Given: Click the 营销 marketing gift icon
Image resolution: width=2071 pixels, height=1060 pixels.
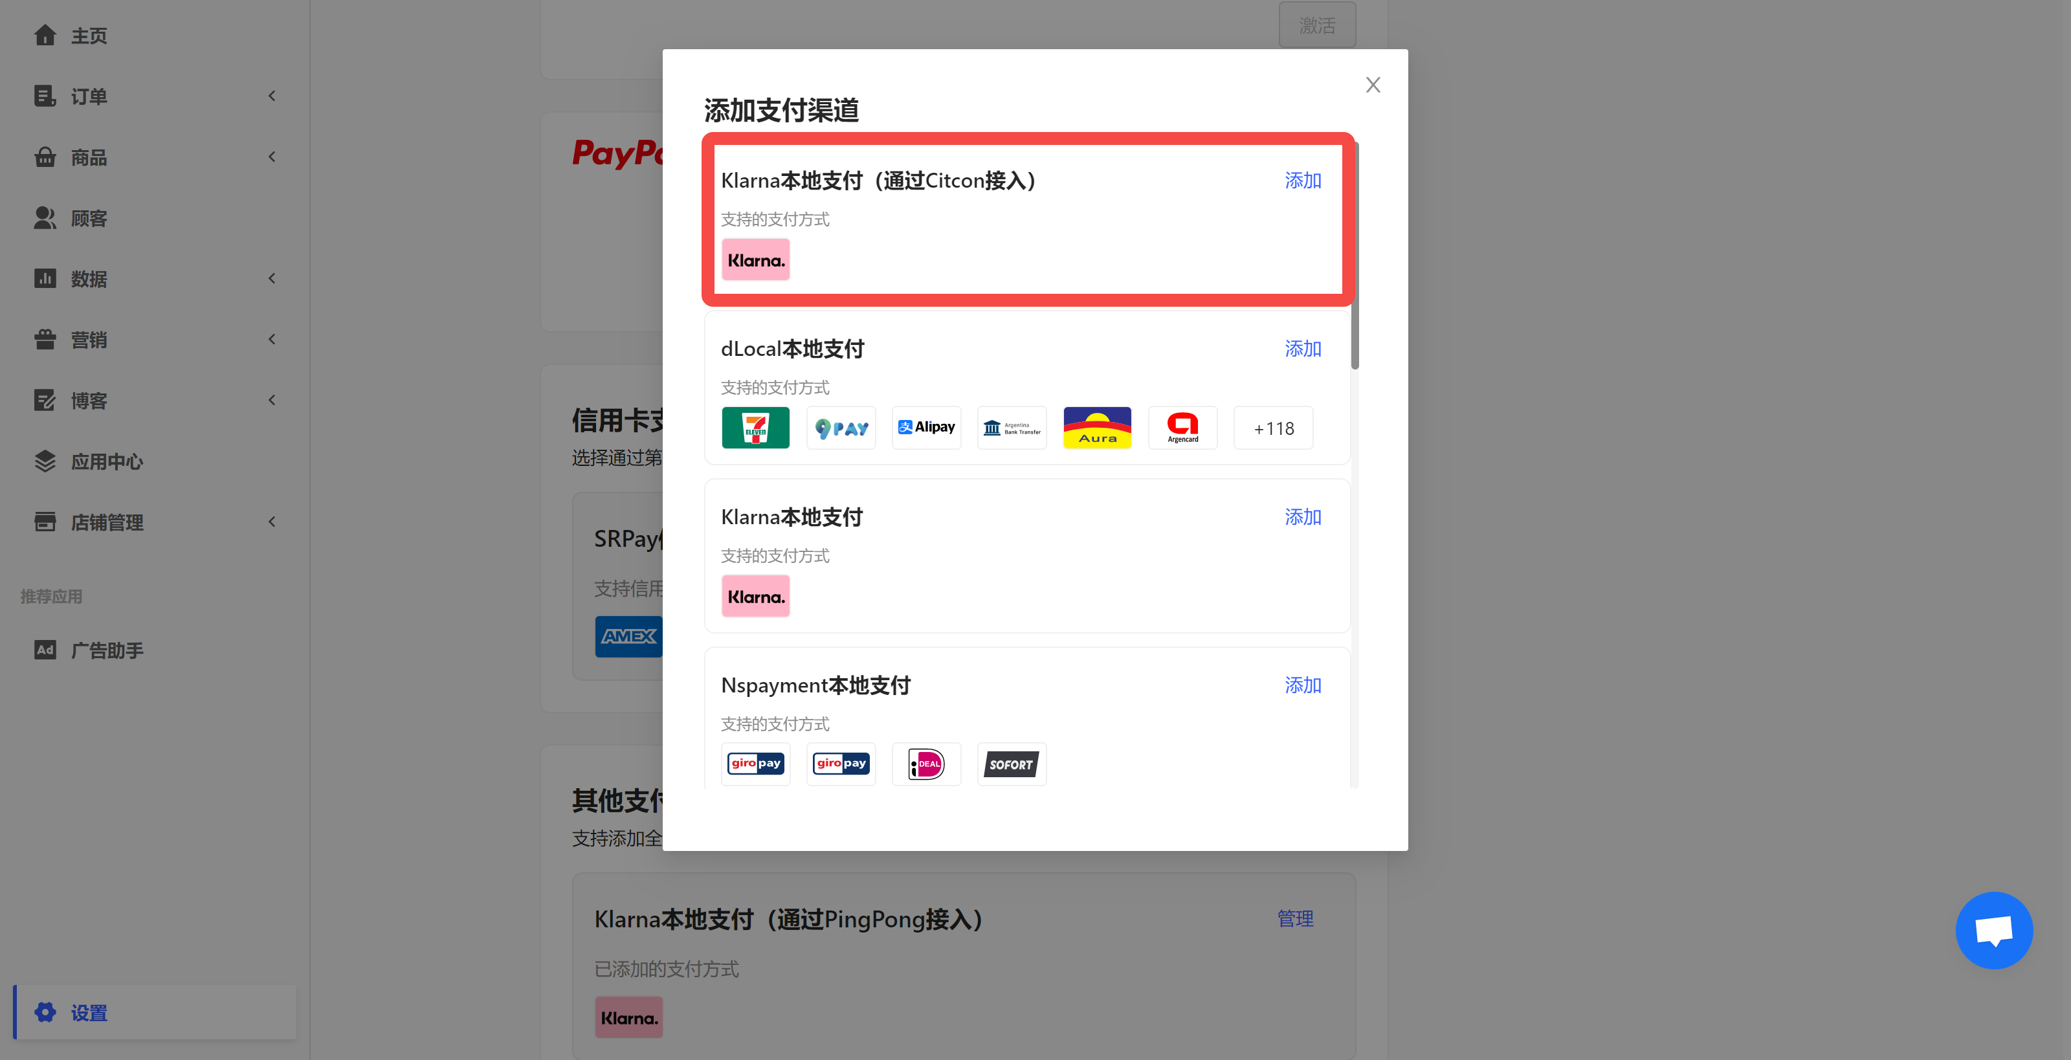Looking at the screenshot, I should [x=45, y=340].
